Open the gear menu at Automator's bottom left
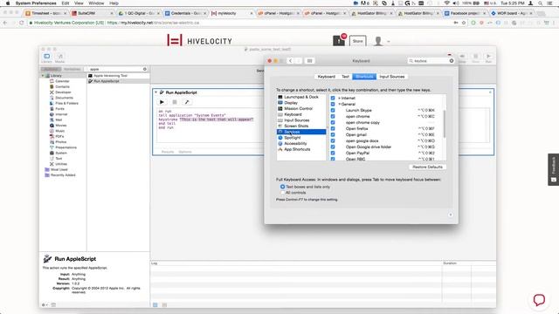559x314 pixels. [44, 305]
